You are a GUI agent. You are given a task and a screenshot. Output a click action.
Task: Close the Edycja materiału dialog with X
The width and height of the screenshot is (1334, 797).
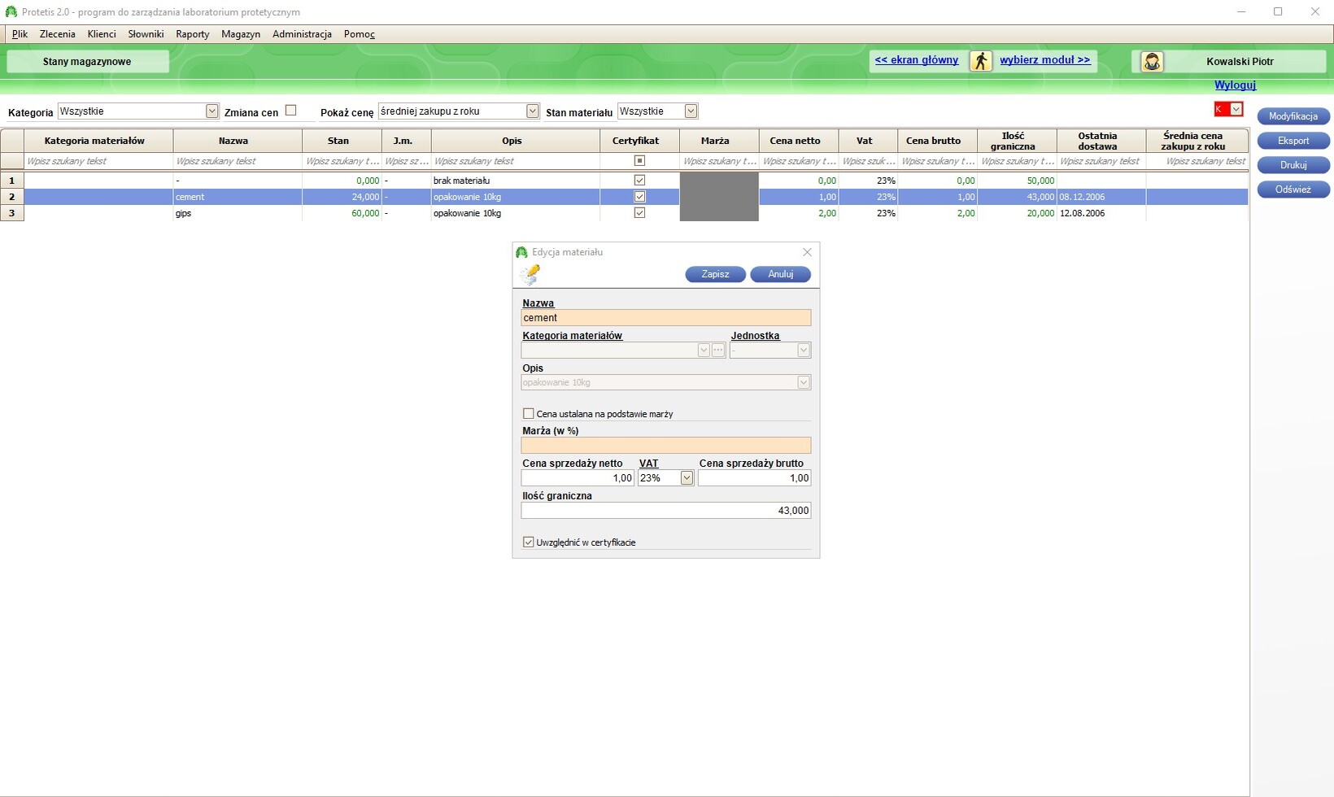click(x=807, y=252)
